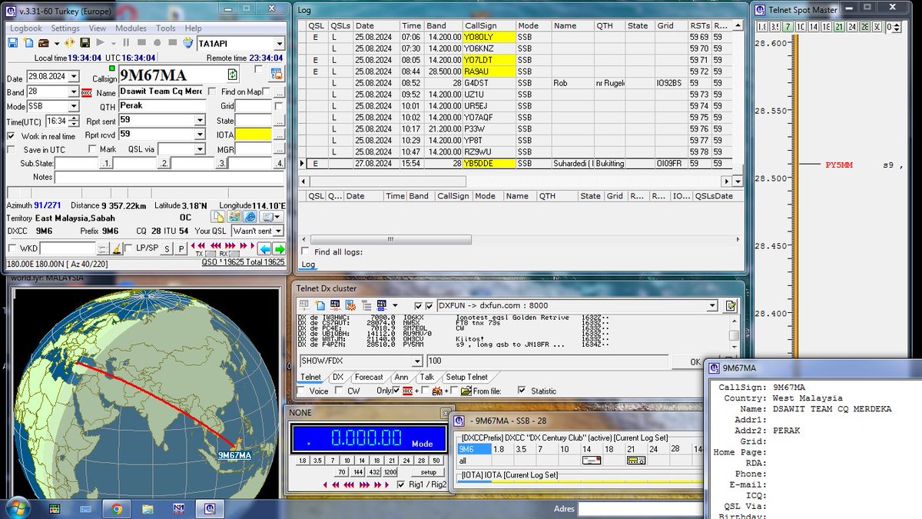Viewport: 922px width, 519px height.
Task: Click the Notes input field
Action: pos(169,177)
